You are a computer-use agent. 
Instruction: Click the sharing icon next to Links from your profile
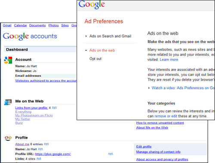(54, 108)
